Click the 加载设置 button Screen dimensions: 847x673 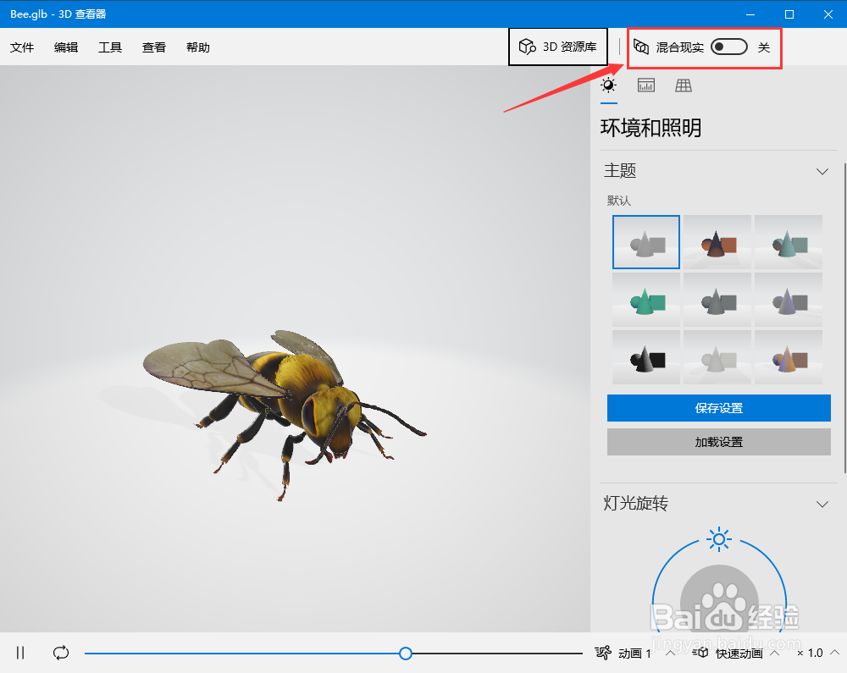(719, 442)
